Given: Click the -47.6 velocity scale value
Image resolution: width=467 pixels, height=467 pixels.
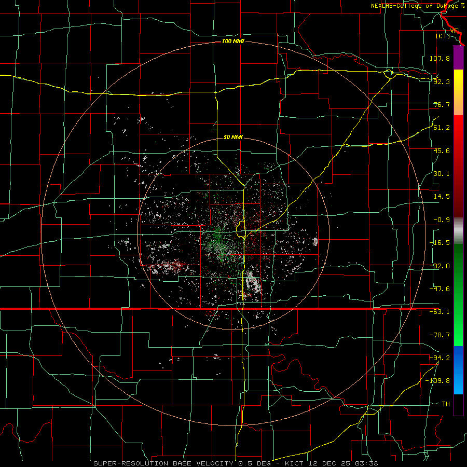Looking at the screenshot, I should [x=439, y=289].
